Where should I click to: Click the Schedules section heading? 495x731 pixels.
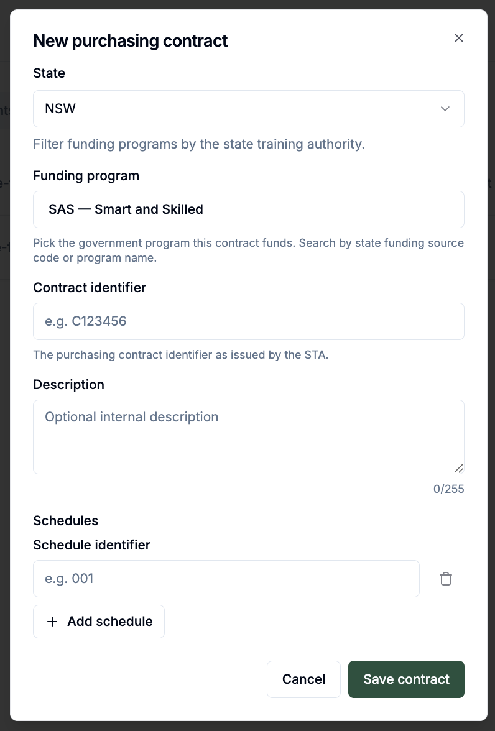pos(66,521)
